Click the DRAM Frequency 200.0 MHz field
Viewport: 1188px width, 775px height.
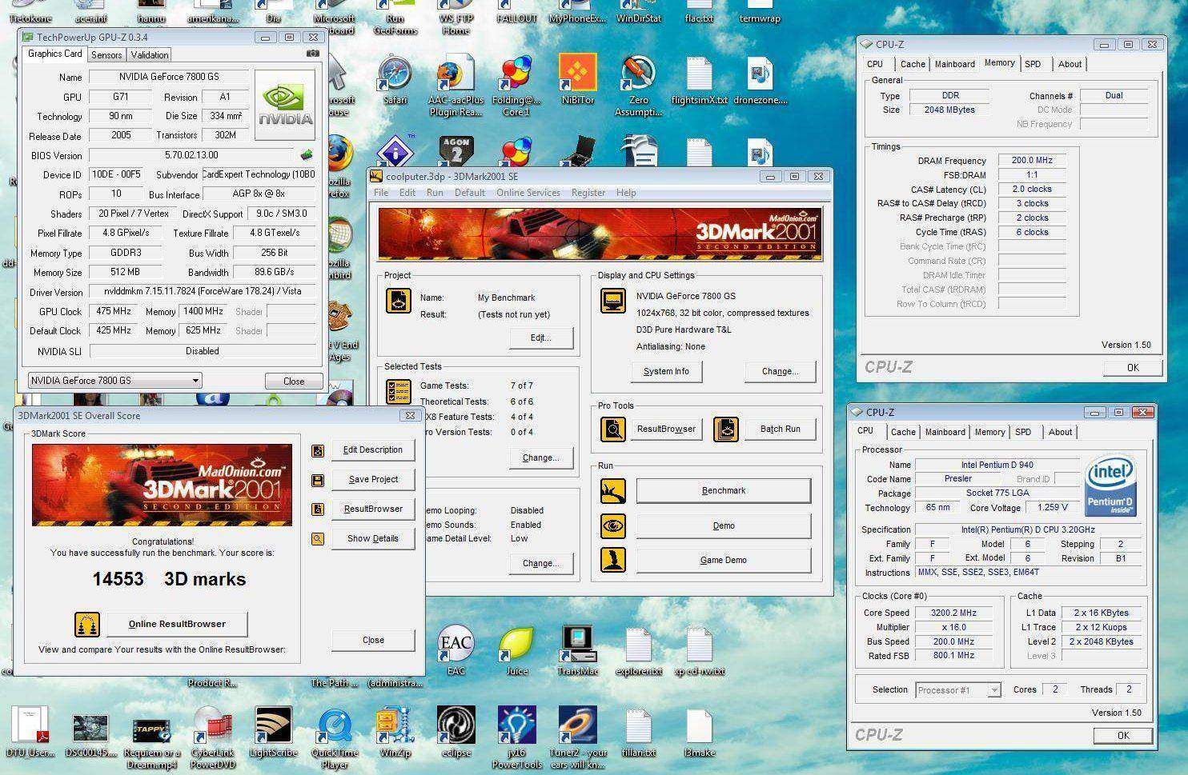[1032, 160]
